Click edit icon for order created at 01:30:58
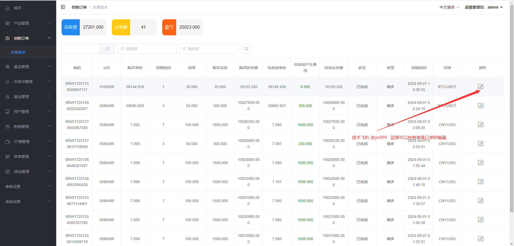This screenshot has height=246, width=514. [x=481, y=219]
